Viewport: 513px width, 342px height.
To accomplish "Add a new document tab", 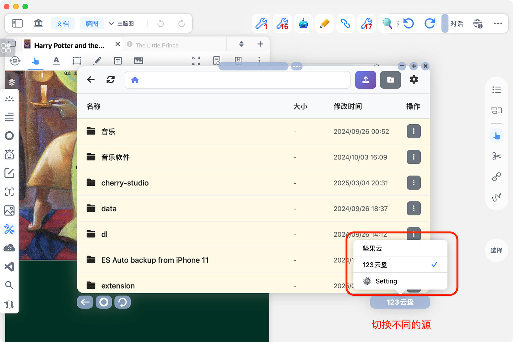I will [x=260, y=44].
